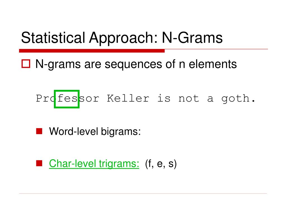Select the text 'Word-level bigrams:'

point(95,132)
